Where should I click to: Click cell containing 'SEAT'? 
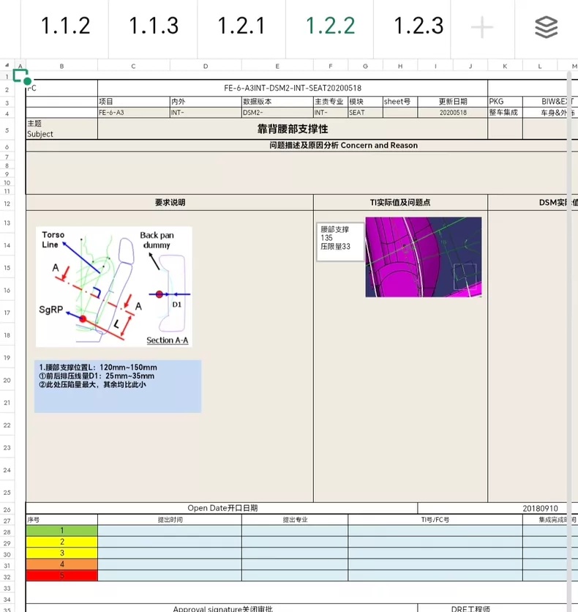(x=365, y=113)
